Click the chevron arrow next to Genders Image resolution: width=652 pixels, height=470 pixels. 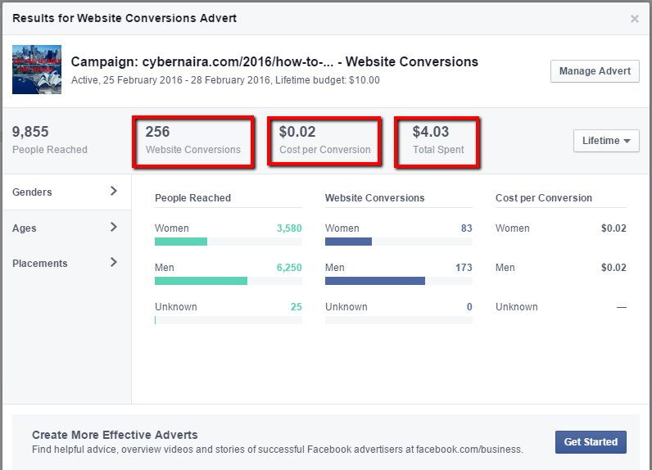tap(113, 192)
